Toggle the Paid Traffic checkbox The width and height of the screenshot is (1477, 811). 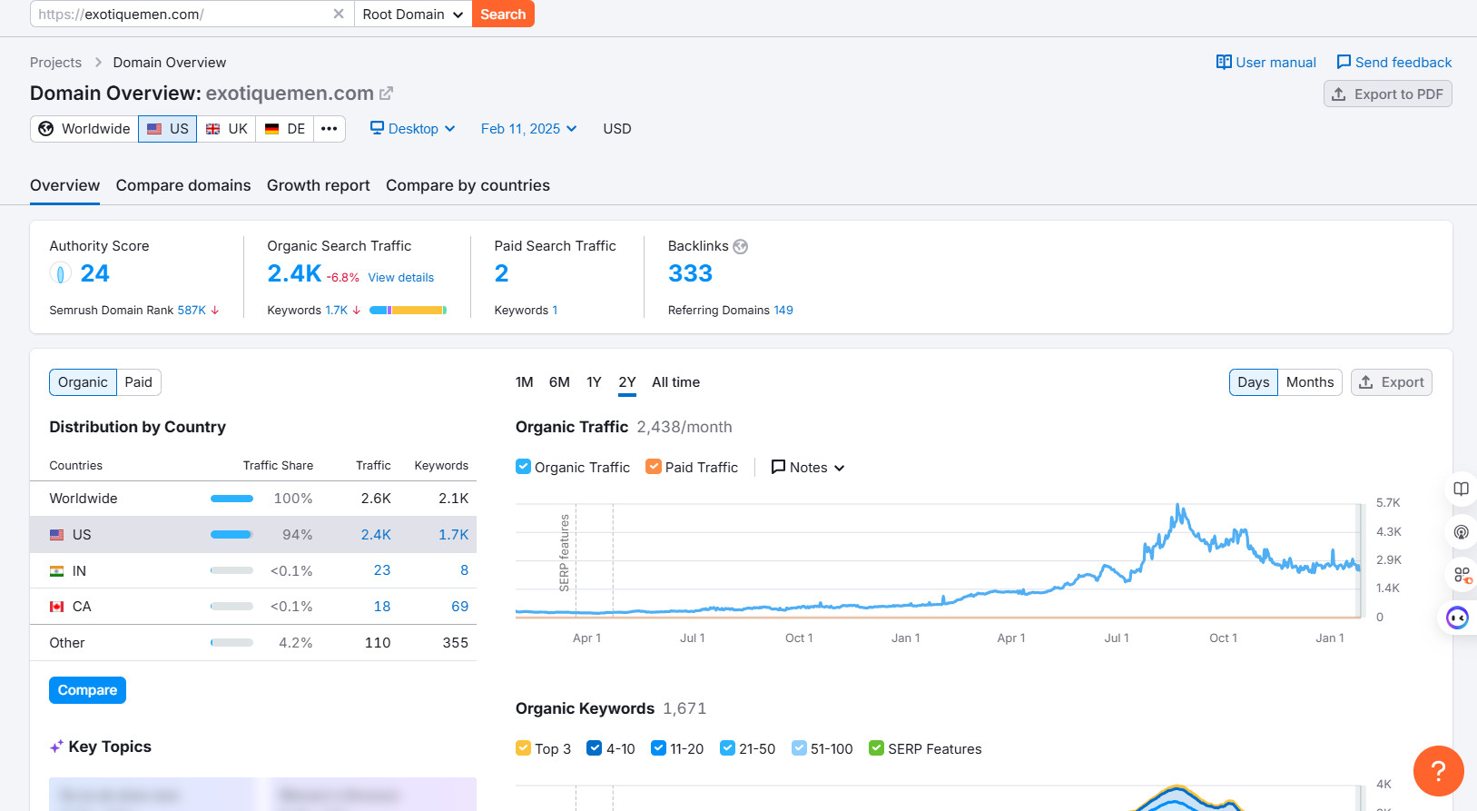[654, 467]
